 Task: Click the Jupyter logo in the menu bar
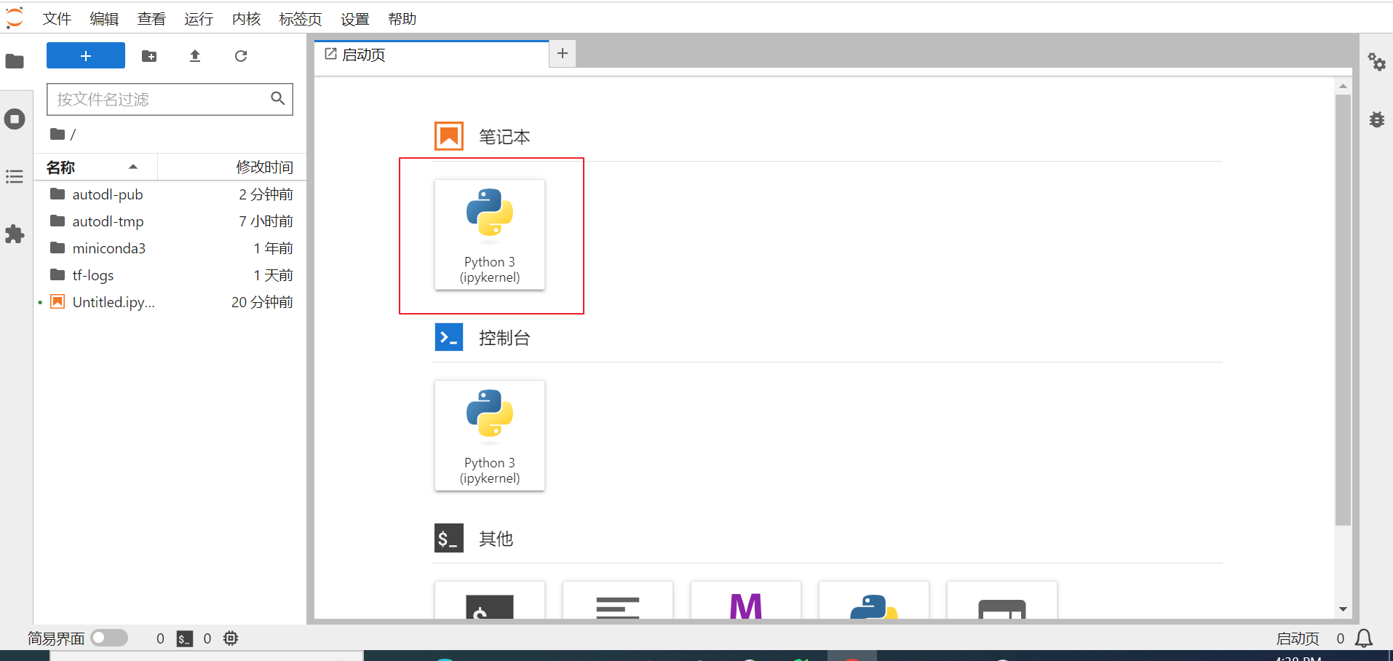point(15,18)
